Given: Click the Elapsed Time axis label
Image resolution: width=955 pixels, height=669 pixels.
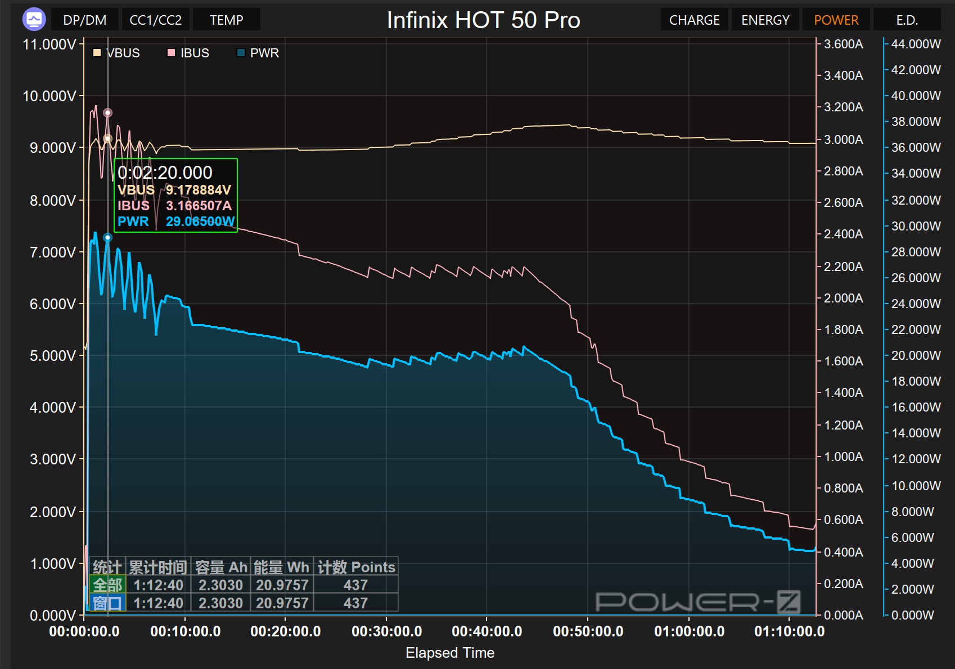Looking at the screenshot, I should pos(450,653).
